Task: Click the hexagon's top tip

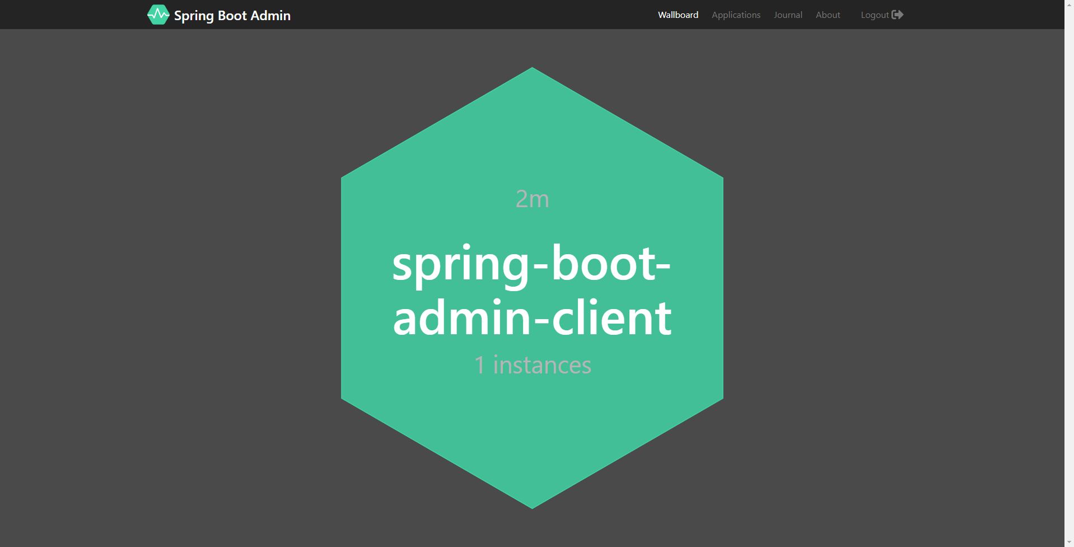Action: pos(532,73)
